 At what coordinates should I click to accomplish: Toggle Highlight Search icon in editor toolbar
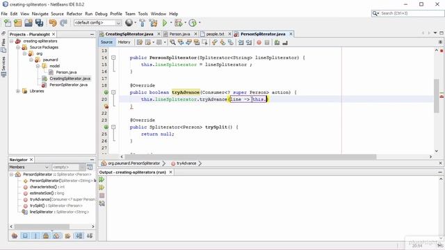coord(197,42)
